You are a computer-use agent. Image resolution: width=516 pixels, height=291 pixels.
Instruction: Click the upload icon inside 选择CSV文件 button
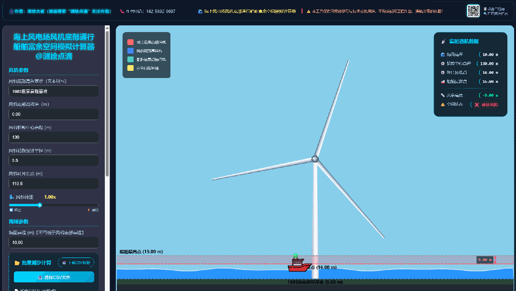(40, 278)
